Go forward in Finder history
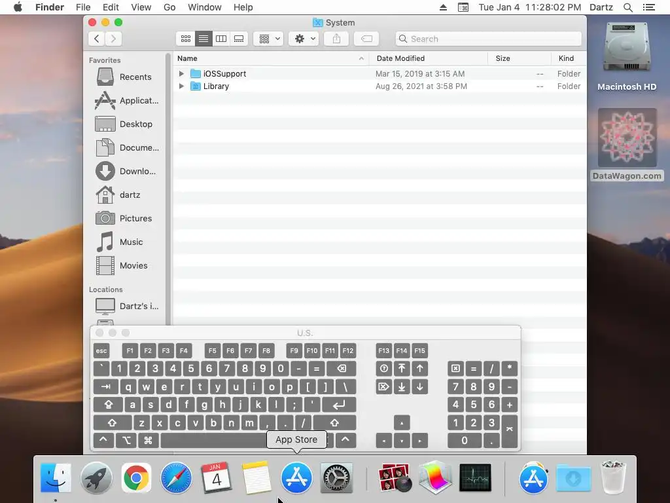This screenshot has width=670, height=503. pos(114,39)
